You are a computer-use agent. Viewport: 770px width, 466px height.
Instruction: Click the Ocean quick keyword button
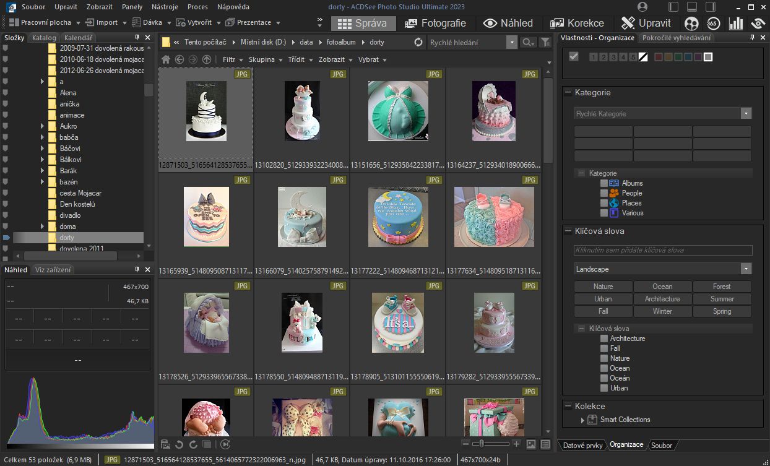pos(662,287)
